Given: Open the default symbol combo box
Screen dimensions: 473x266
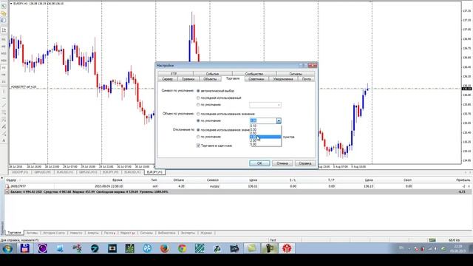Looking at the screenshot, I should 265,105.
